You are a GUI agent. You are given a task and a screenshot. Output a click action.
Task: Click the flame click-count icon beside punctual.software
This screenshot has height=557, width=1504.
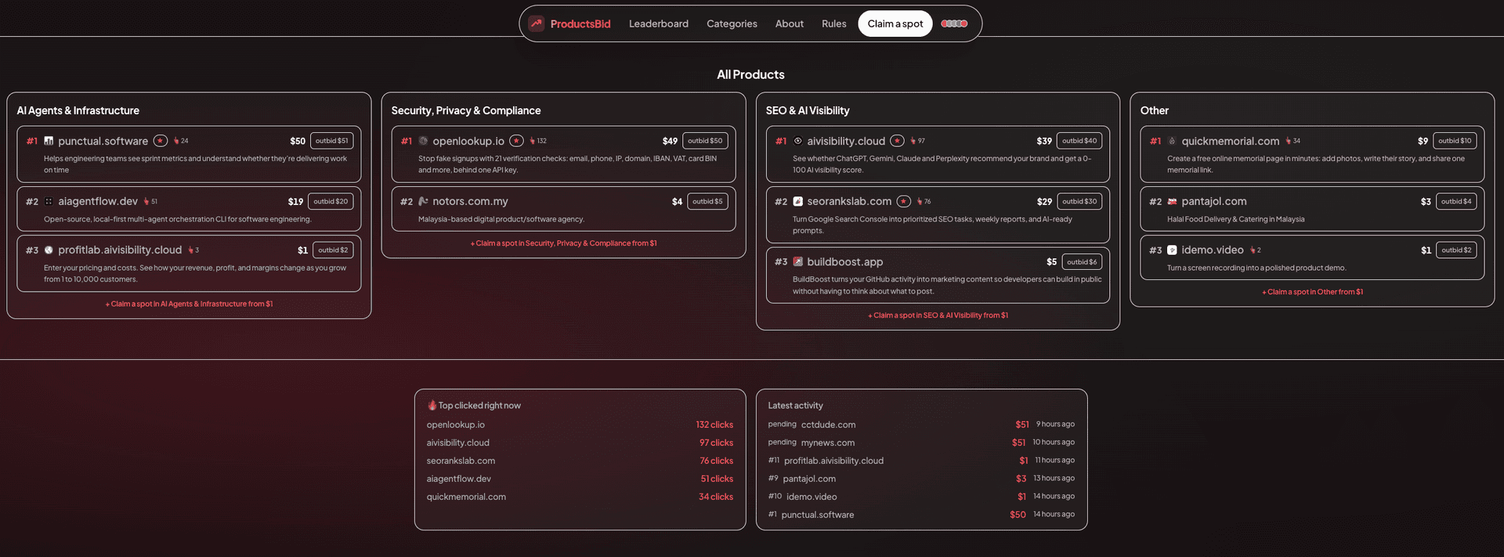(x=177, y=141)
